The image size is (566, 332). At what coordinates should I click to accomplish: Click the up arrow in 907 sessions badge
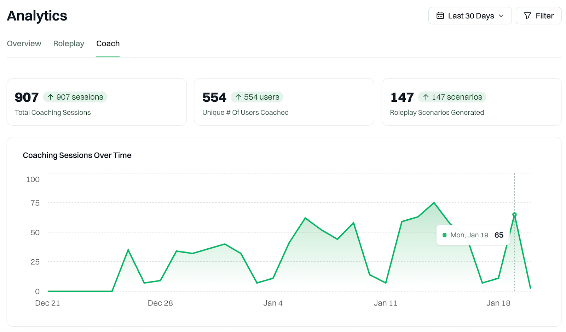pos(51,97)
